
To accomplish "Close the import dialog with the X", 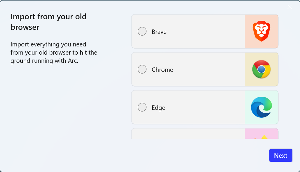I will tap(289, 7).
